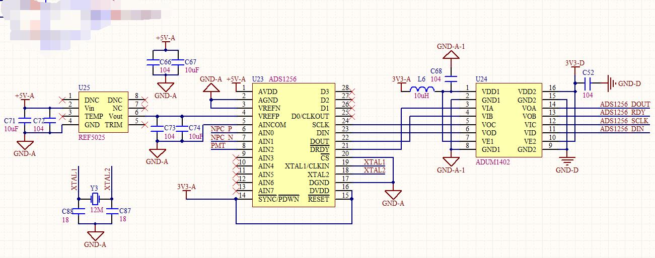The image size is (655, 258).
Task: Select the 3V3-A label beside inductor L6
Action: pos(401,79)
